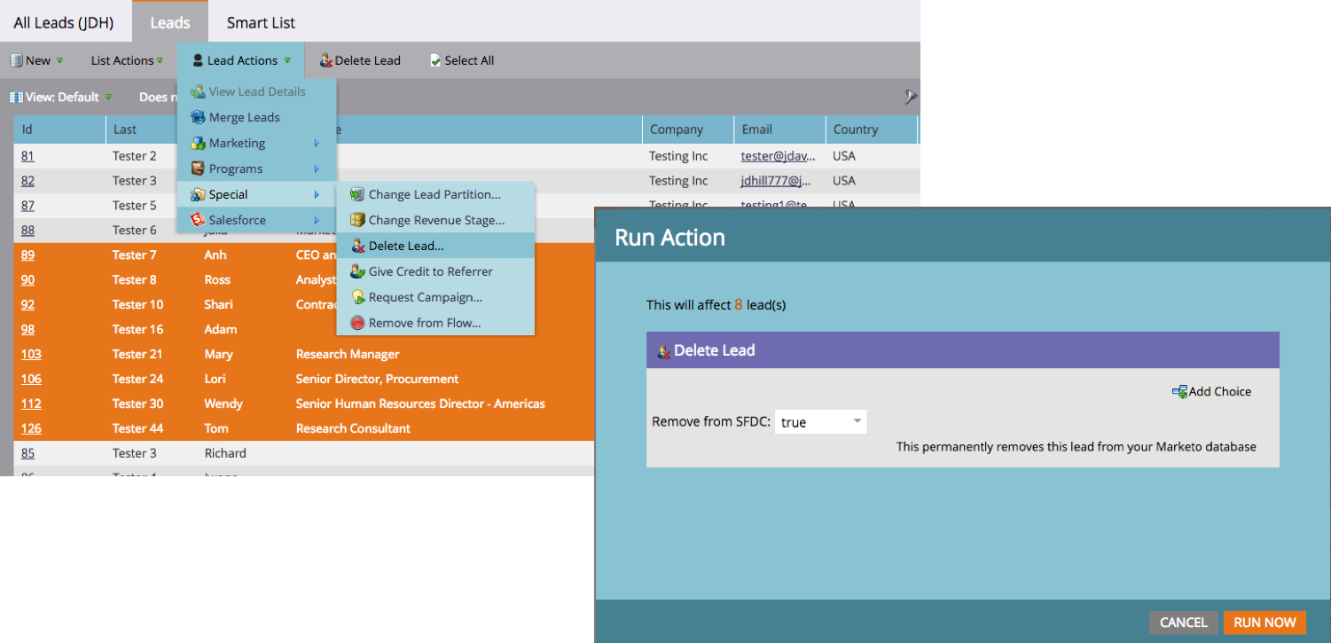
Task: Click the Give Credit to Referrer icon
Action: (357, 271)
